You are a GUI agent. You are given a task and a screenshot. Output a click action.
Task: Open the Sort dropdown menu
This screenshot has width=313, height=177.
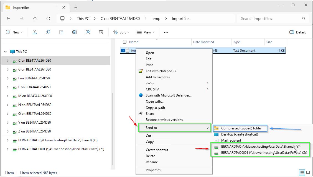pos(120,32)
